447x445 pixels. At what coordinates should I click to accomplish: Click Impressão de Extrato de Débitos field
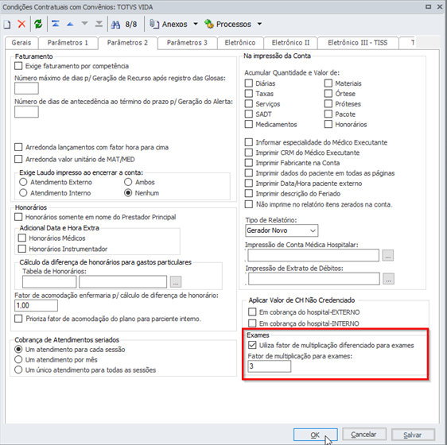[314, 279]
